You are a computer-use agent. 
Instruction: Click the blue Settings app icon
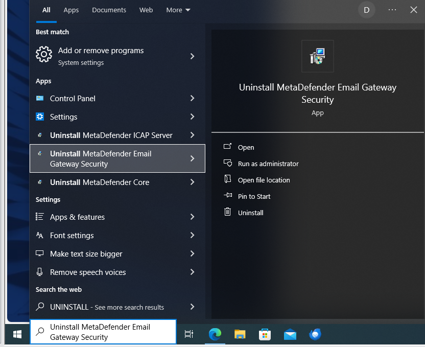[x=40, y=117]
